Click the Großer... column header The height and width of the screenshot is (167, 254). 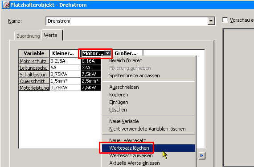pyautogui.click(x=127, y=53)
